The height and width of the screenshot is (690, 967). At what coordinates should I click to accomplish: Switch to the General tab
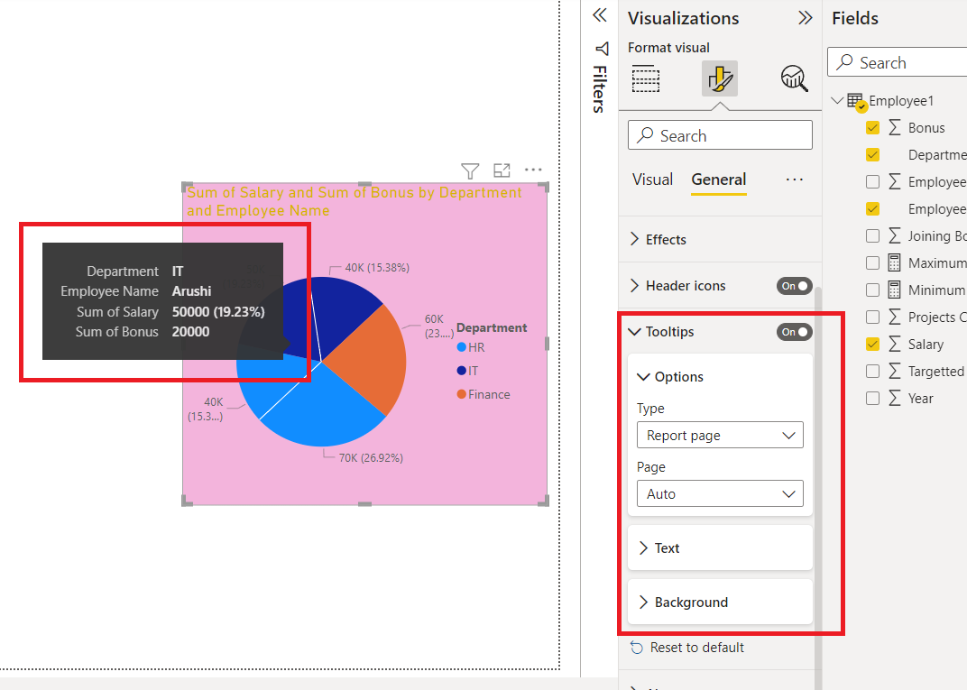point(718,179)
